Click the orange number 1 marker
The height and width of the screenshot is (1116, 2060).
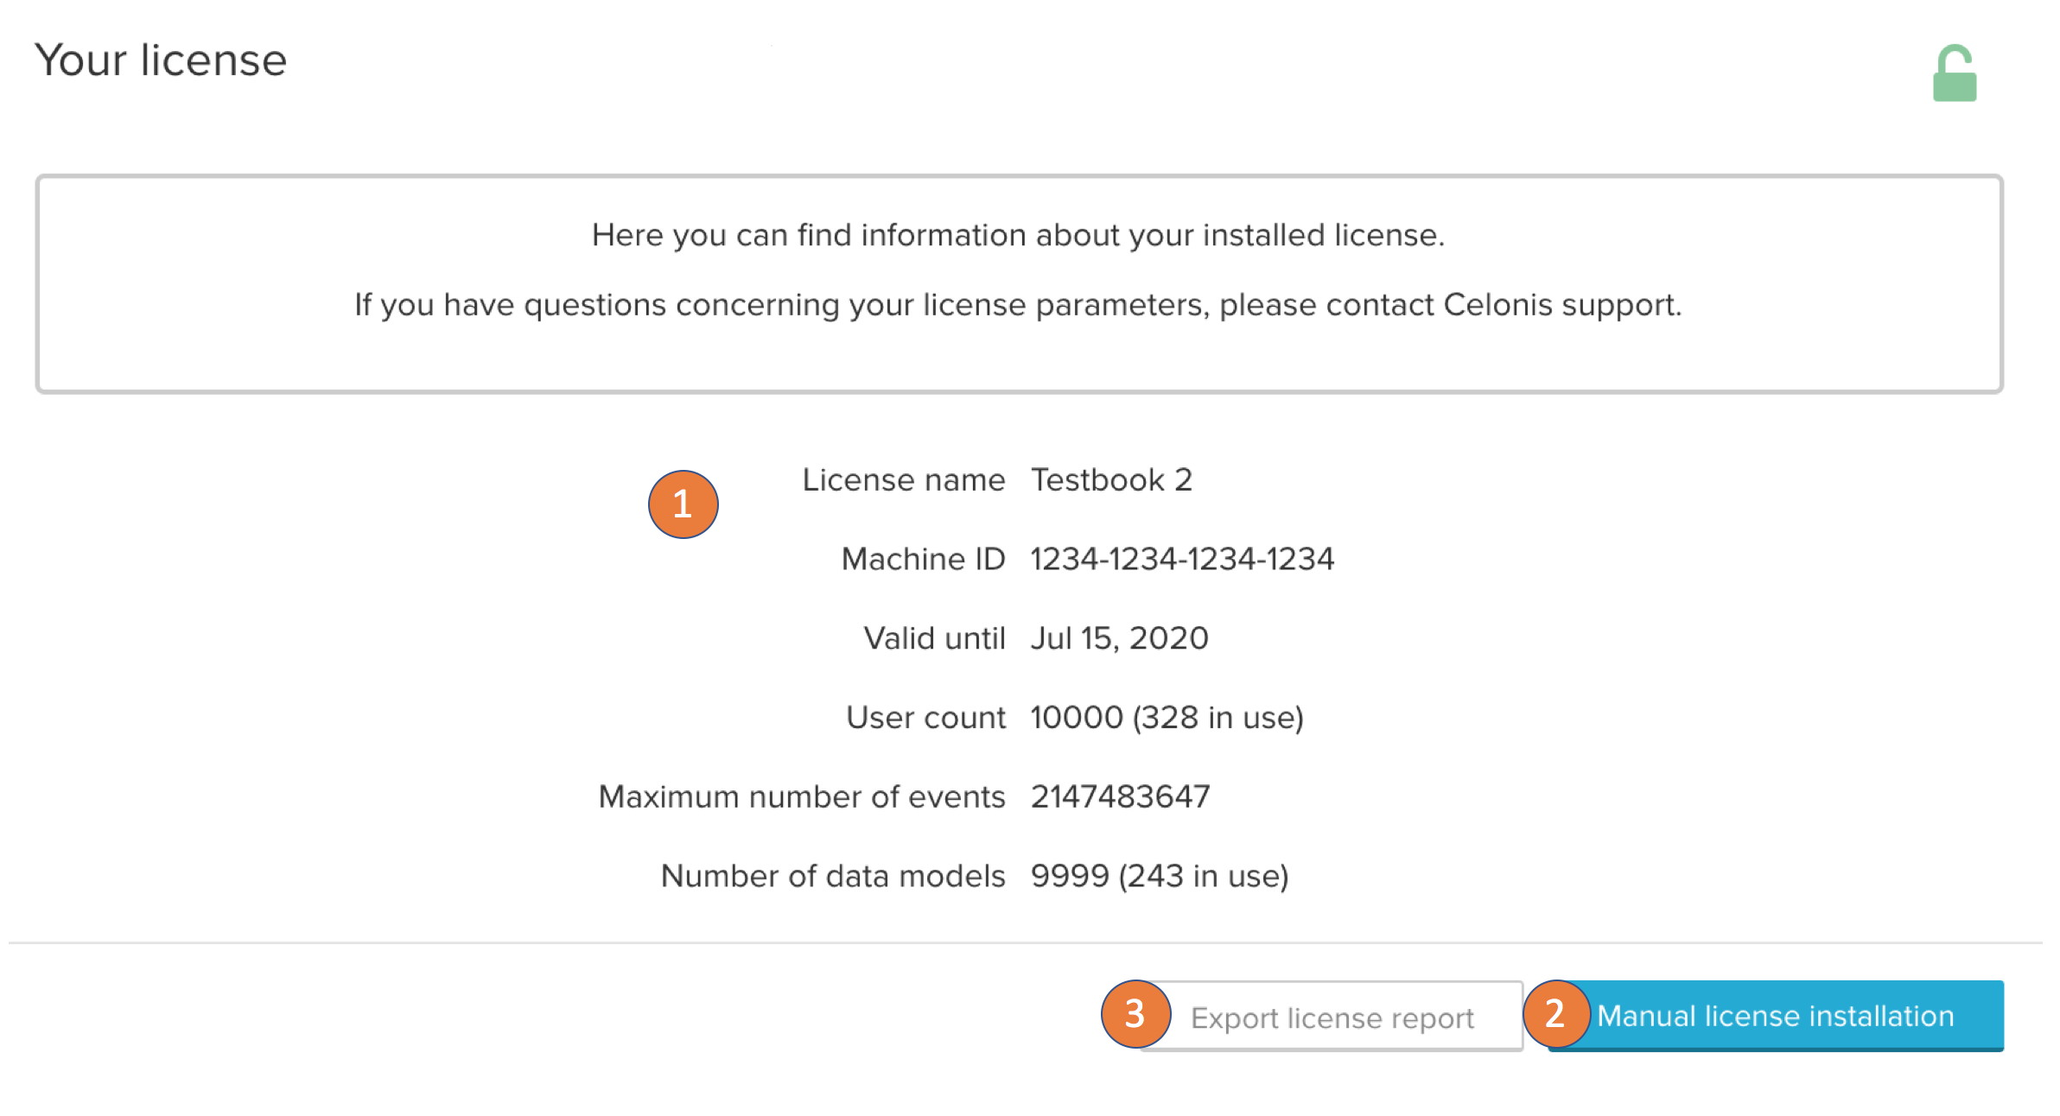pyautogui.click(x=683, y=504)
